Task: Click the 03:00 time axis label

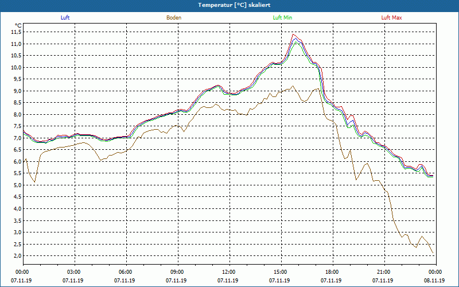Action: 75,272
